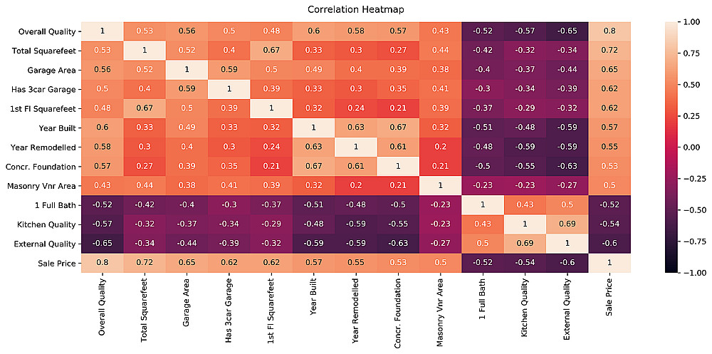Select the 0.8 cell in the Overall Quality row

pos(610,31)
